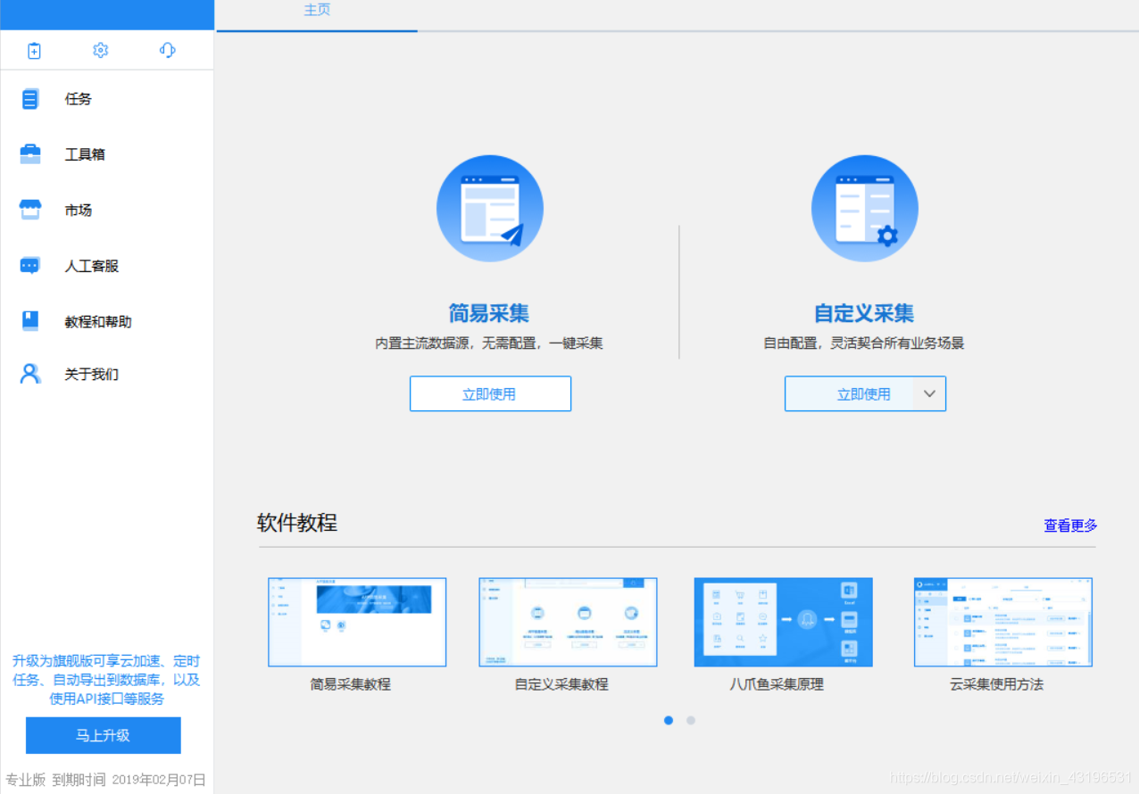Select the first carousel page dot

[669, 720]
